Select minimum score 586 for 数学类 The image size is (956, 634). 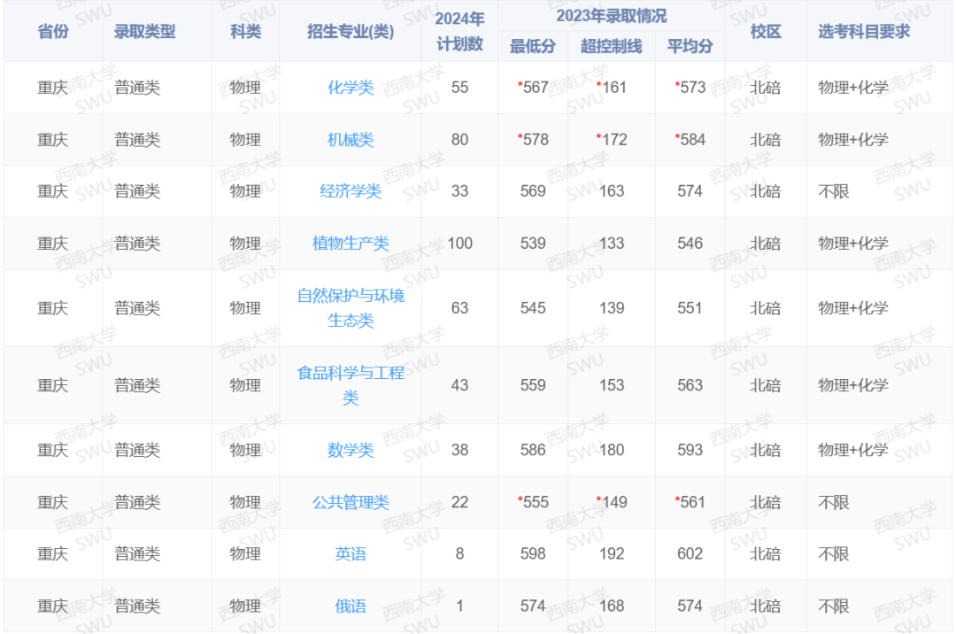[x=533, y=450]
